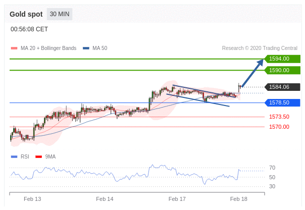Click the 9MA legend label
Image resolution: width=305 pixels, height=210 pixels.
point(50,156)
